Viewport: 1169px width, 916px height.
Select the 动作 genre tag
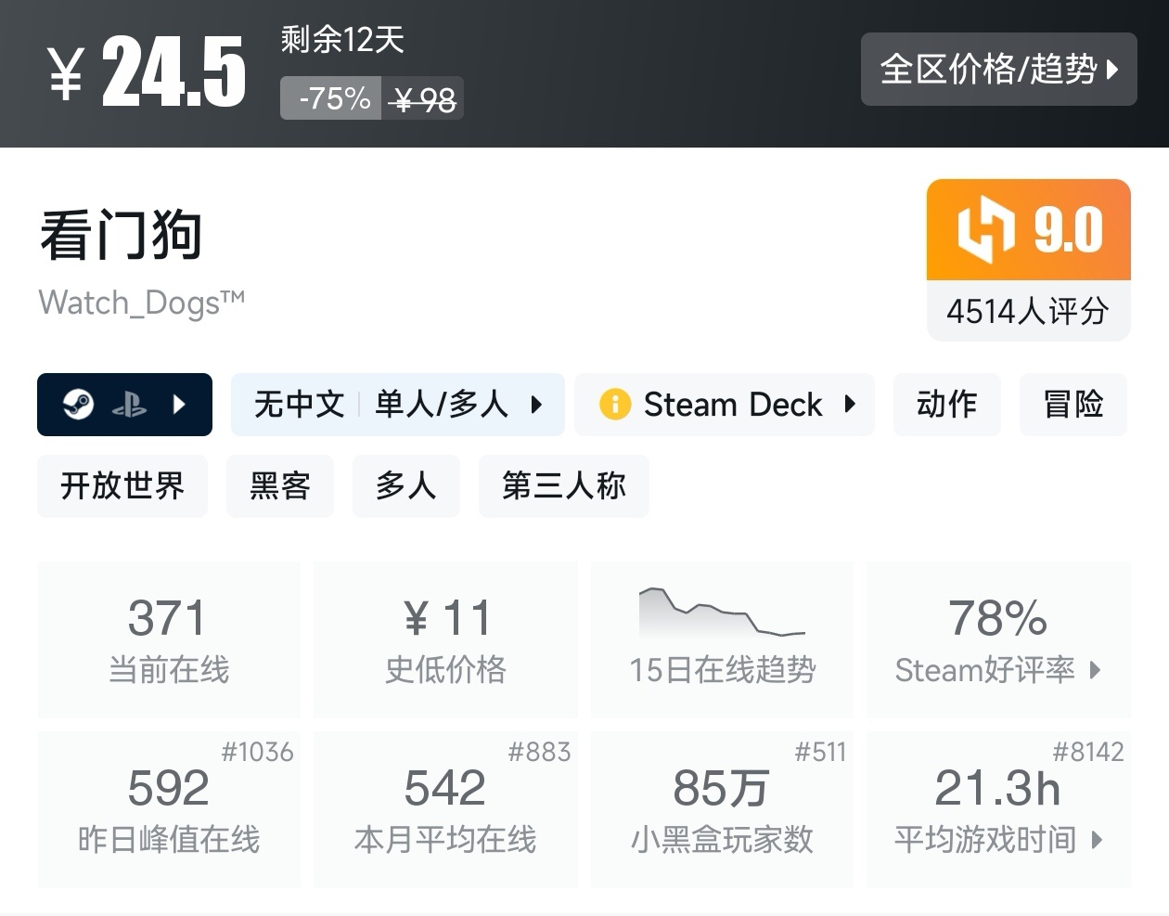tap(946, 405)
